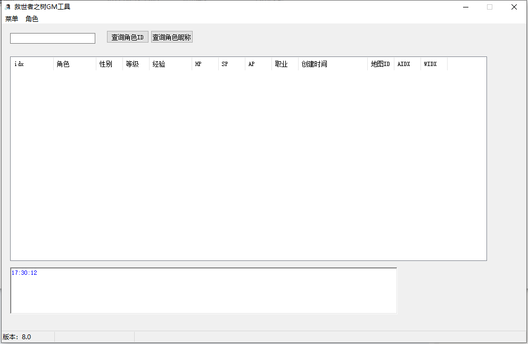This screenshot has height=344, width=528.
Task: Sort by the 创建时间 column header
Action: coord(333,64)
